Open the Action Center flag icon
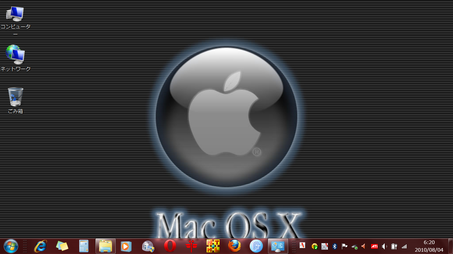The image size is (453, 254). 345,246
